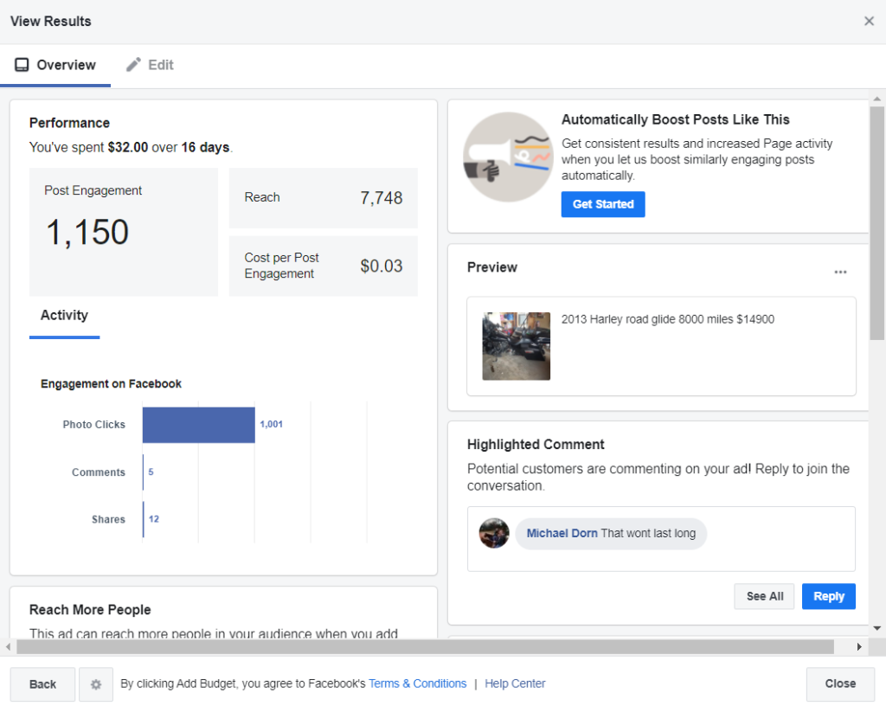This screenshot has width=886, height=706.
Task: Click See All comments button
Action: point(764,596)
